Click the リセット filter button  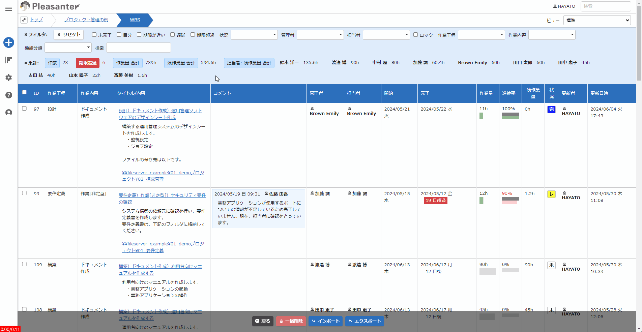69,35
